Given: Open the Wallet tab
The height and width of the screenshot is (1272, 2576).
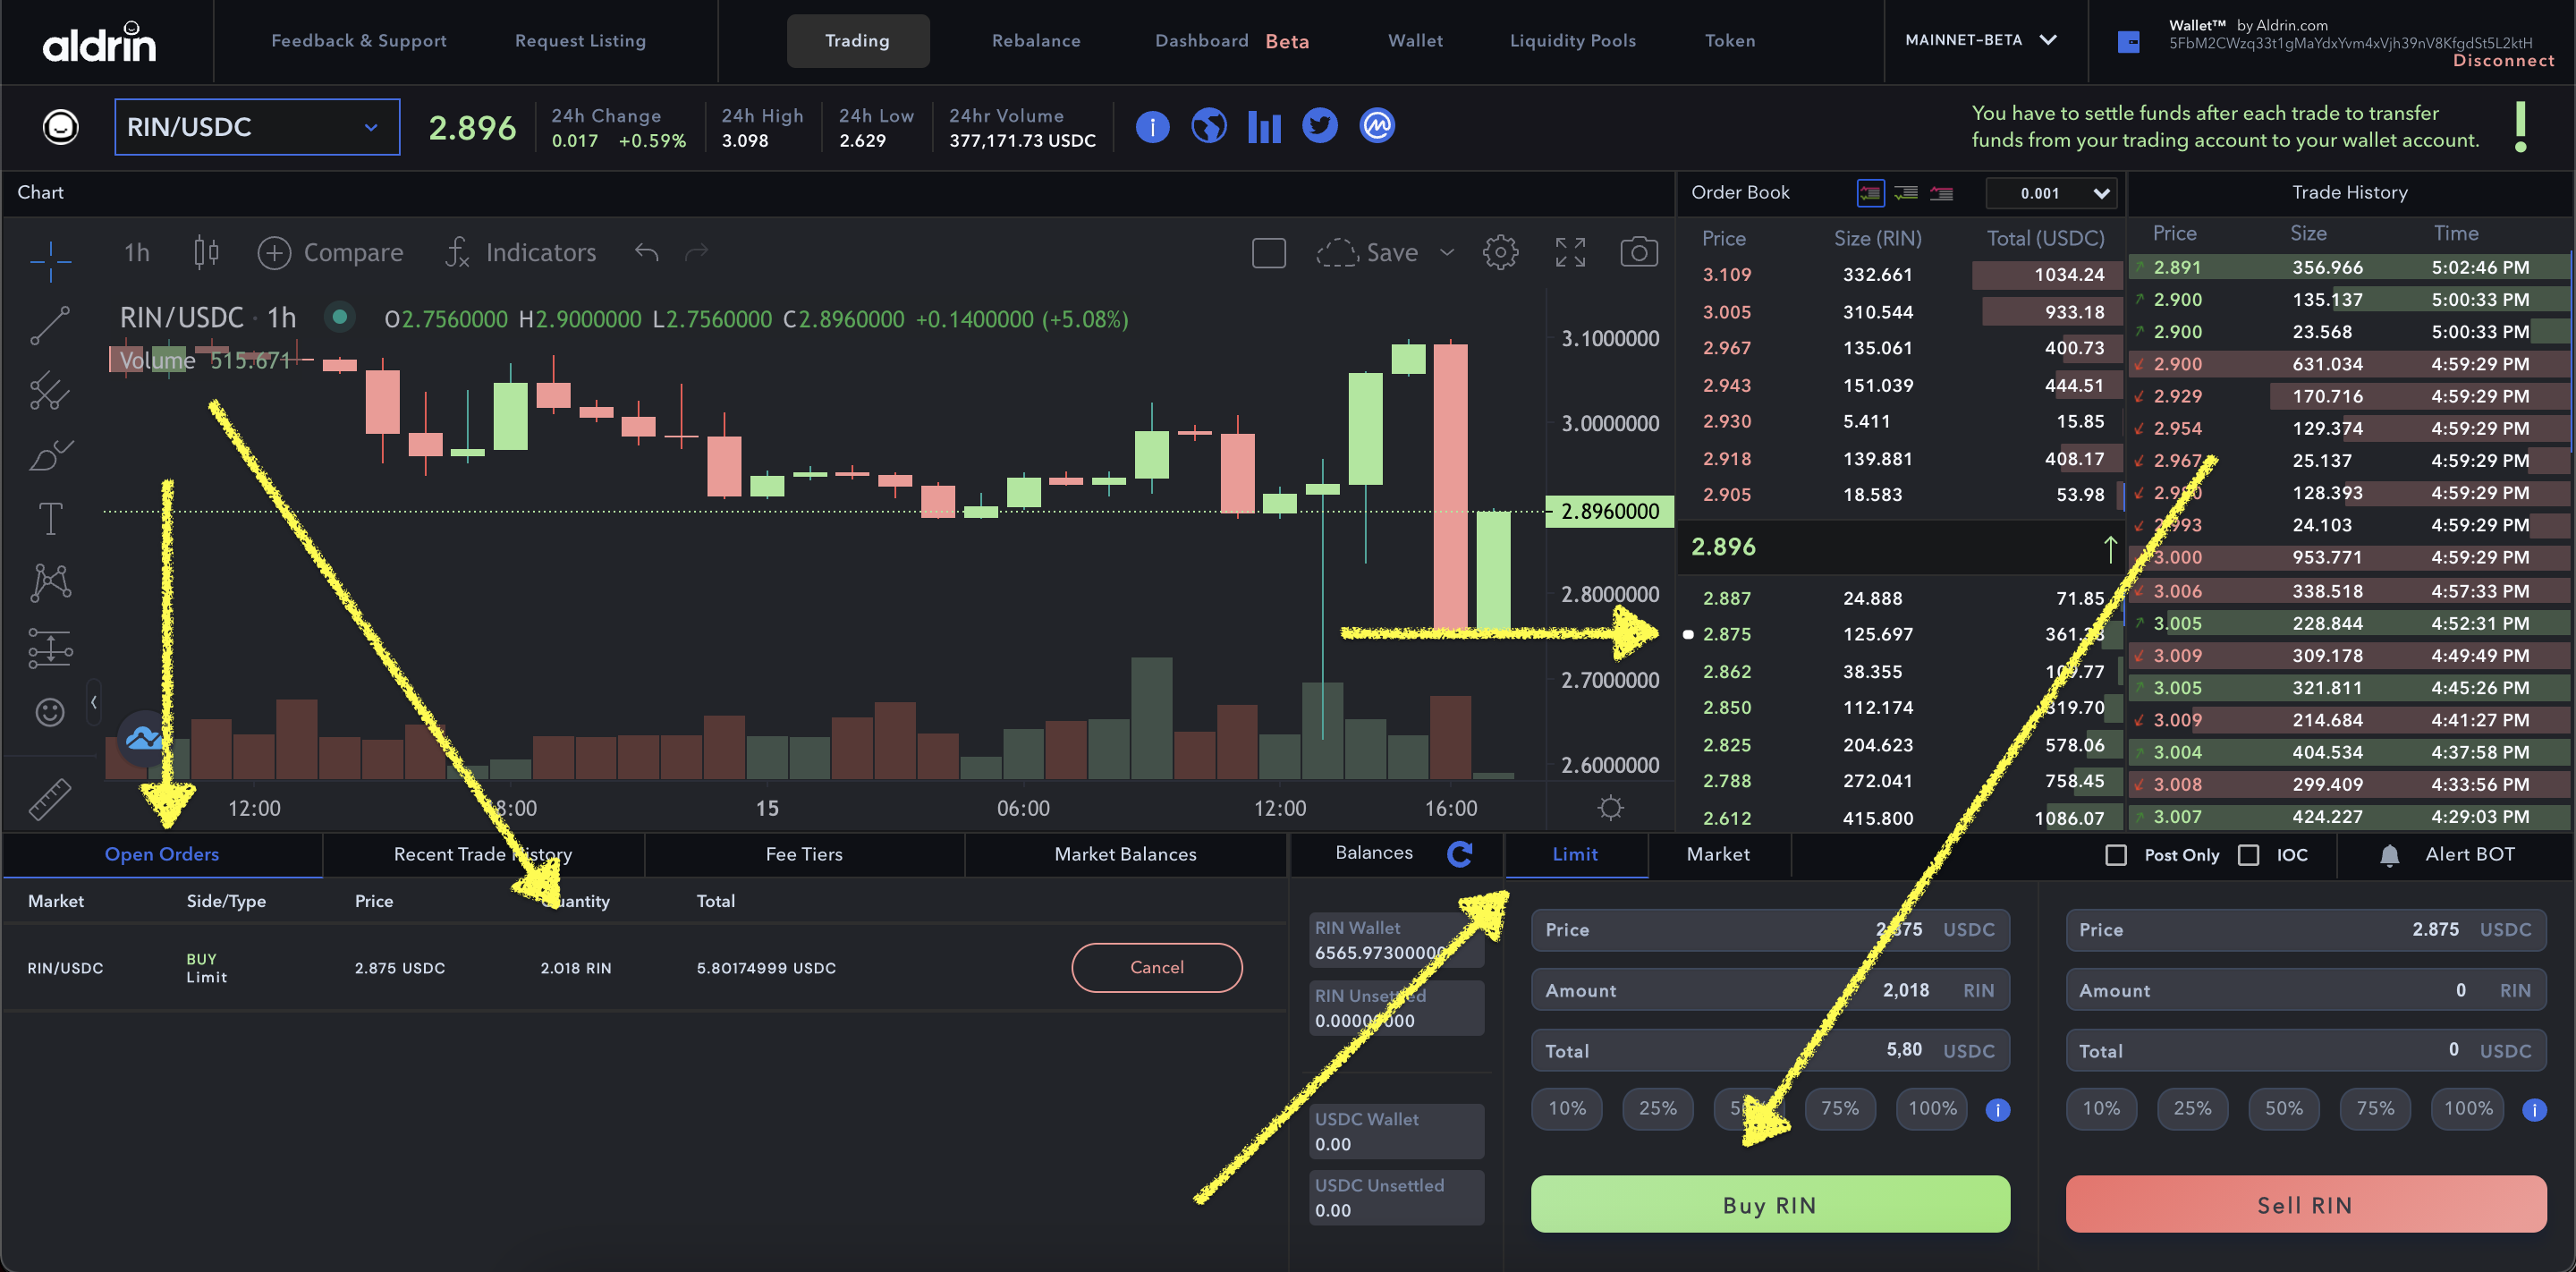Looking at the screenshot, I should coord(1415,41).
